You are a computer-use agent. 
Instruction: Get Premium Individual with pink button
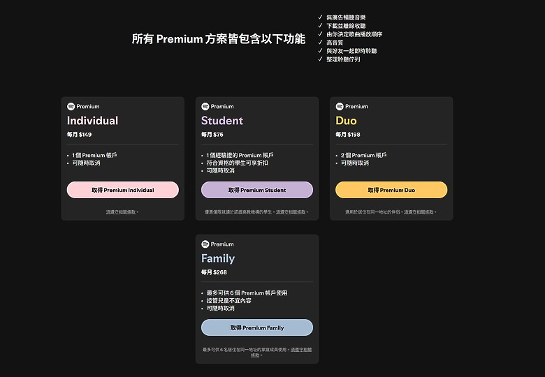click(123, 190)
